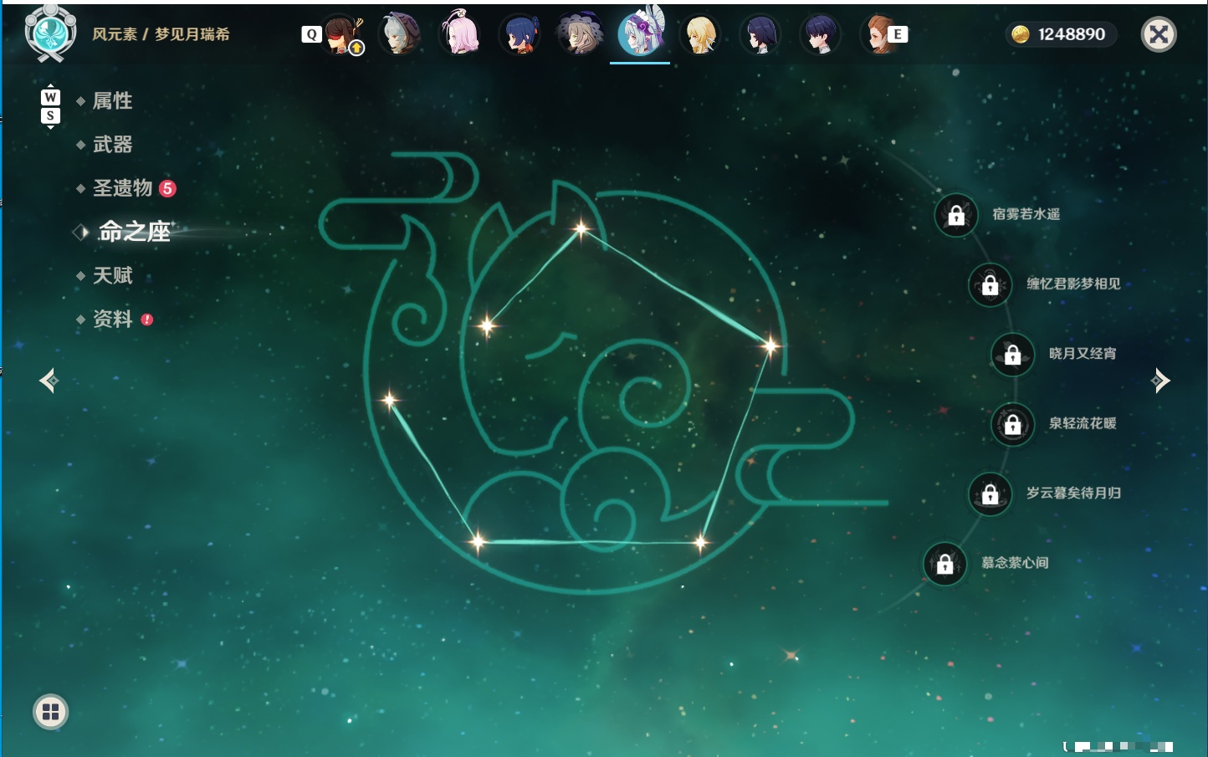
Task: Open the locked 晓月又经宵 constellation node
Action: pos(1012,354)
